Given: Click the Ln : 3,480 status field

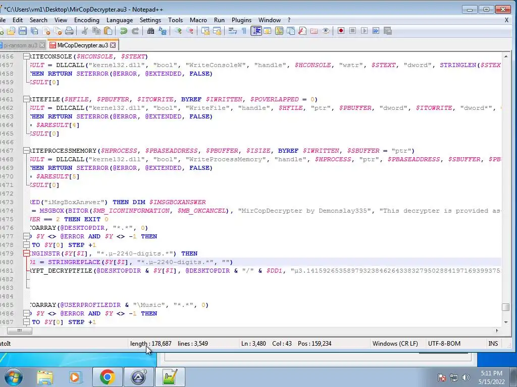Looking at the screenshot, I should 253,344.
